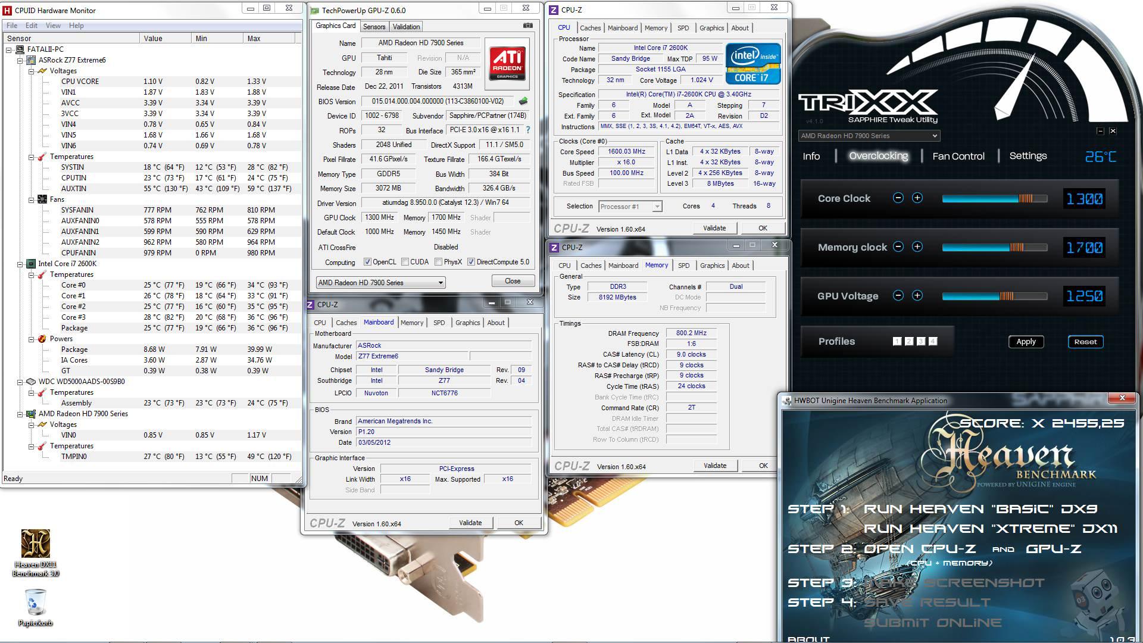Viewport: 1143px width, 643px height.
Task: Collapse the AMD Radeon HD 7900 Series node
Action: 20,414
